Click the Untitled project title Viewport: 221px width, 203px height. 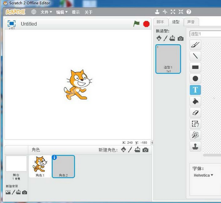pyautogui.click(x=29, y=24)
